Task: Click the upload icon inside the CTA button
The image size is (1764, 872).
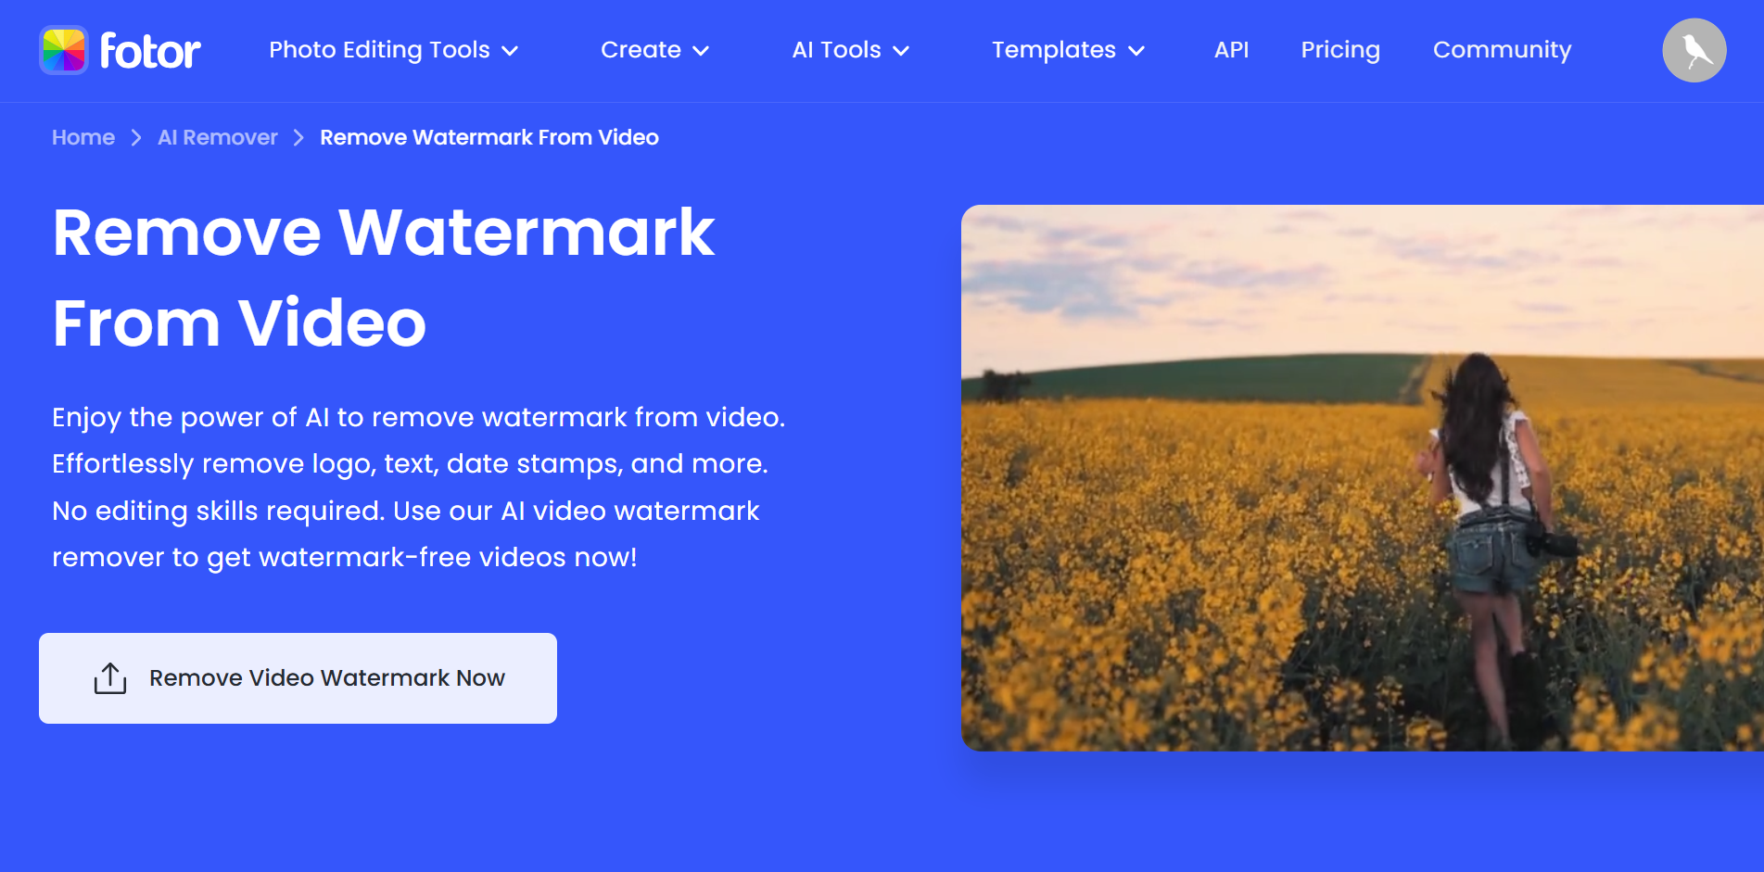Action: pos(110,677)
